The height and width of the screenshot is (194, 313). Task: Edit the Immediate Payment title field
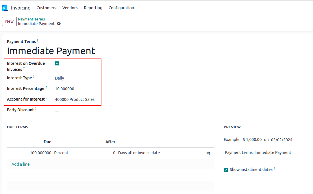pos(51,51)
